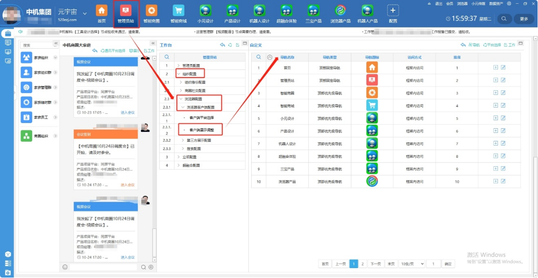Screen dimensions: 538x278
Task: Open the 智能商城 shopping cart icon
Action: coord(178,11)
